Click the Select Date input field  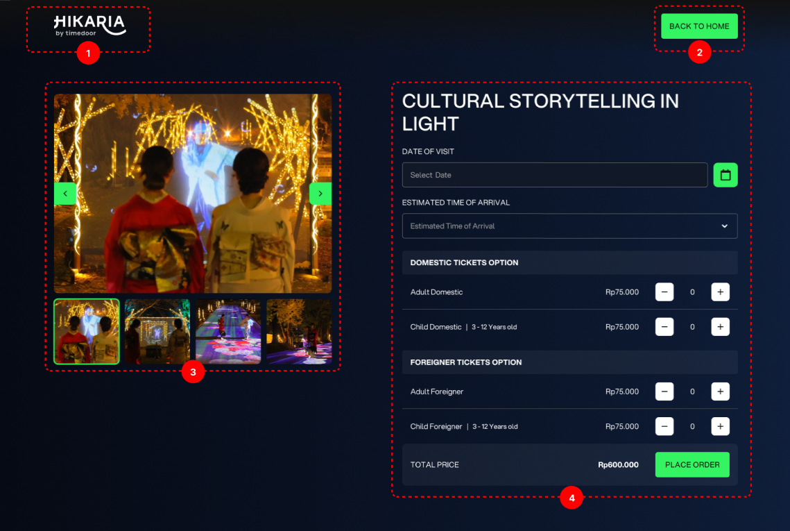pyautogui.click(x=555, y=175)
